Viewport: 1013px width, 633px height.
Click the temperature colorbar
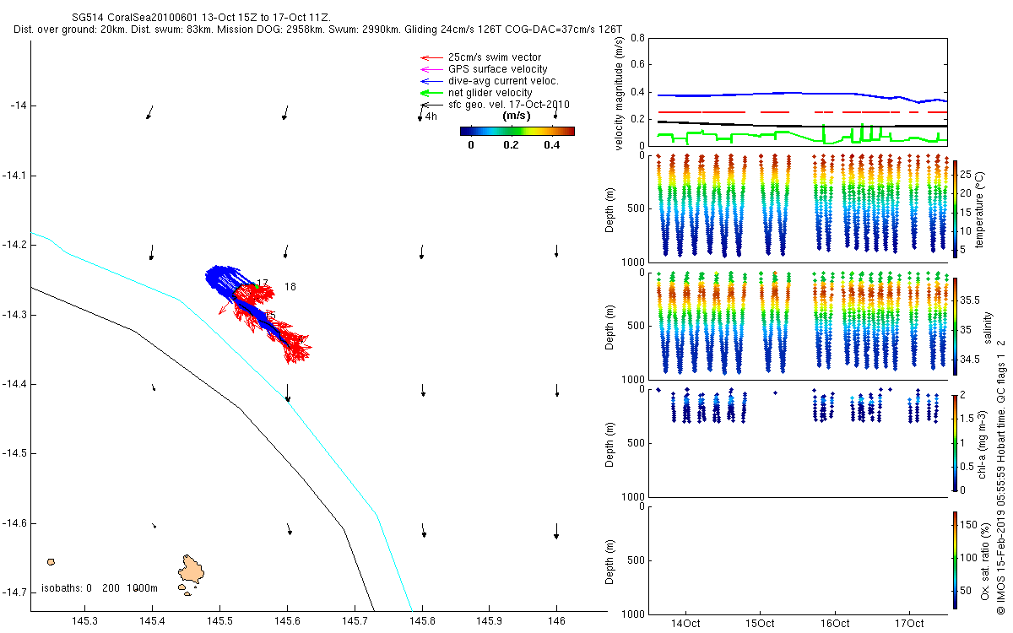[954, 208]
